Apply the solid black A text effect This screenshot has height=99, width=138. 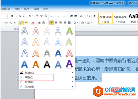click(47, 64)
